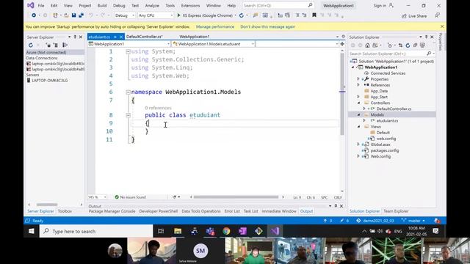Expand the Global.asax node

coord(358,144)
